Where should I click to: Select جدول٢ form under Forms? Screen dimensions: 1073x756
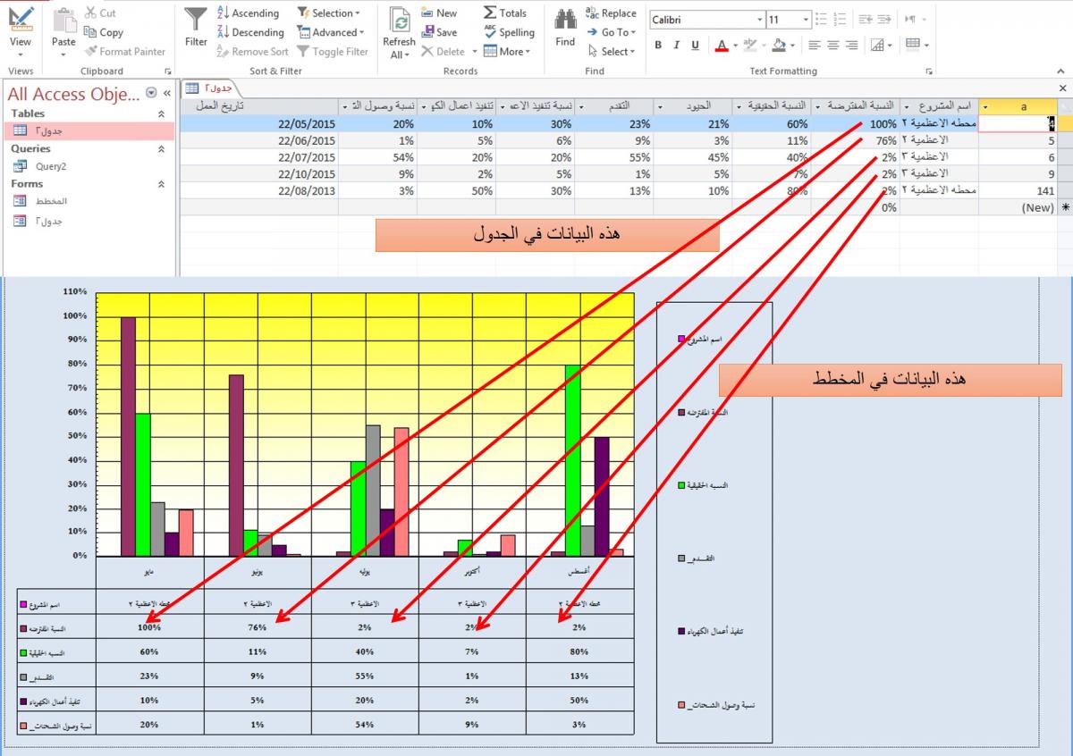tap(89, 221)
